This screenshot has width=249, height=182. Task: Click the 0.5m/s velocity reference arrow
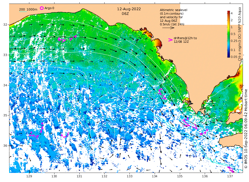tap(168, 28)
